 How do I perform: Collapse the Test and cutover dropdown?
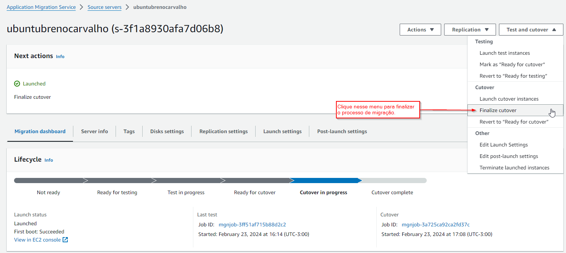click(531, 30)
